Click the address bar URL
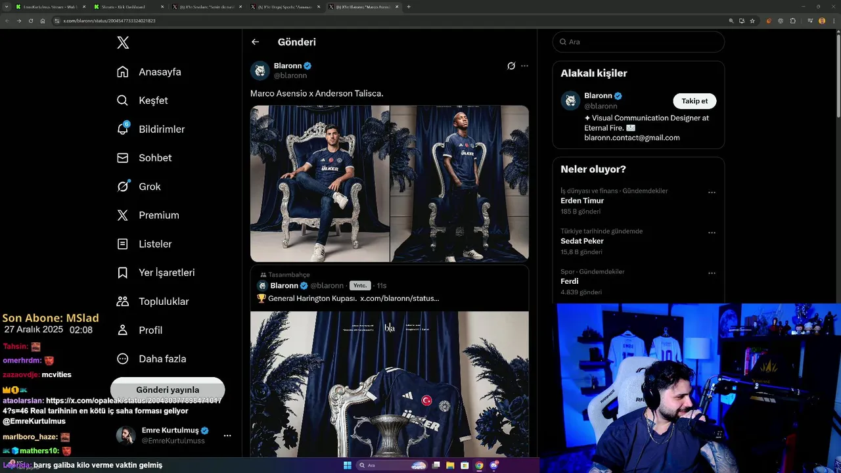This screenshot has width=841, height=473. click(x=109, y=21)
